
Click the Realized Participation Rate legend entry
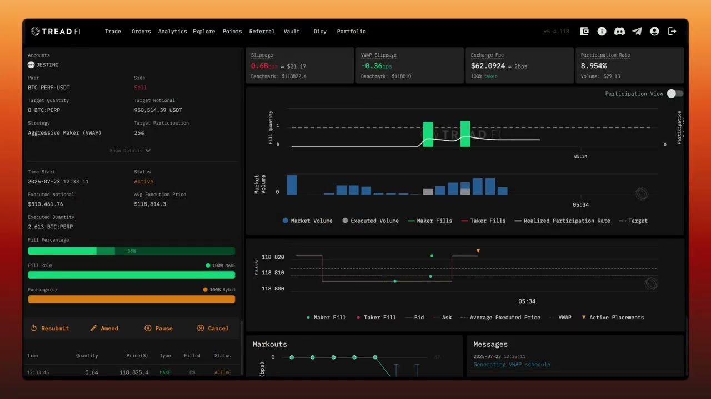pos(562,221)
